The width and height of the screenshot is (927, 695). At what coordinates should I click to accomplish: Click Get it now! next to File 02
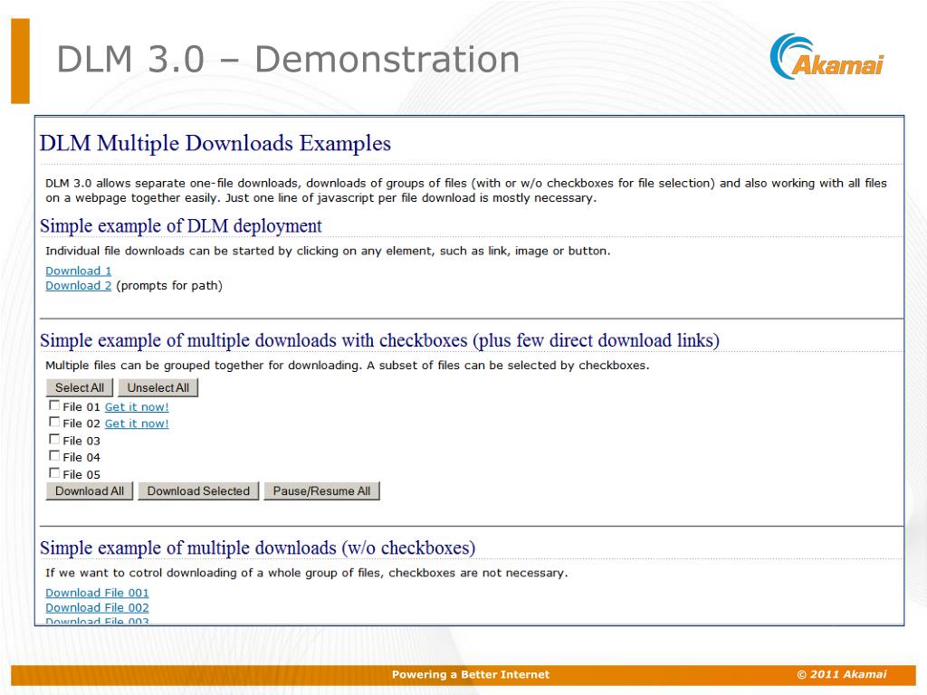137,424
